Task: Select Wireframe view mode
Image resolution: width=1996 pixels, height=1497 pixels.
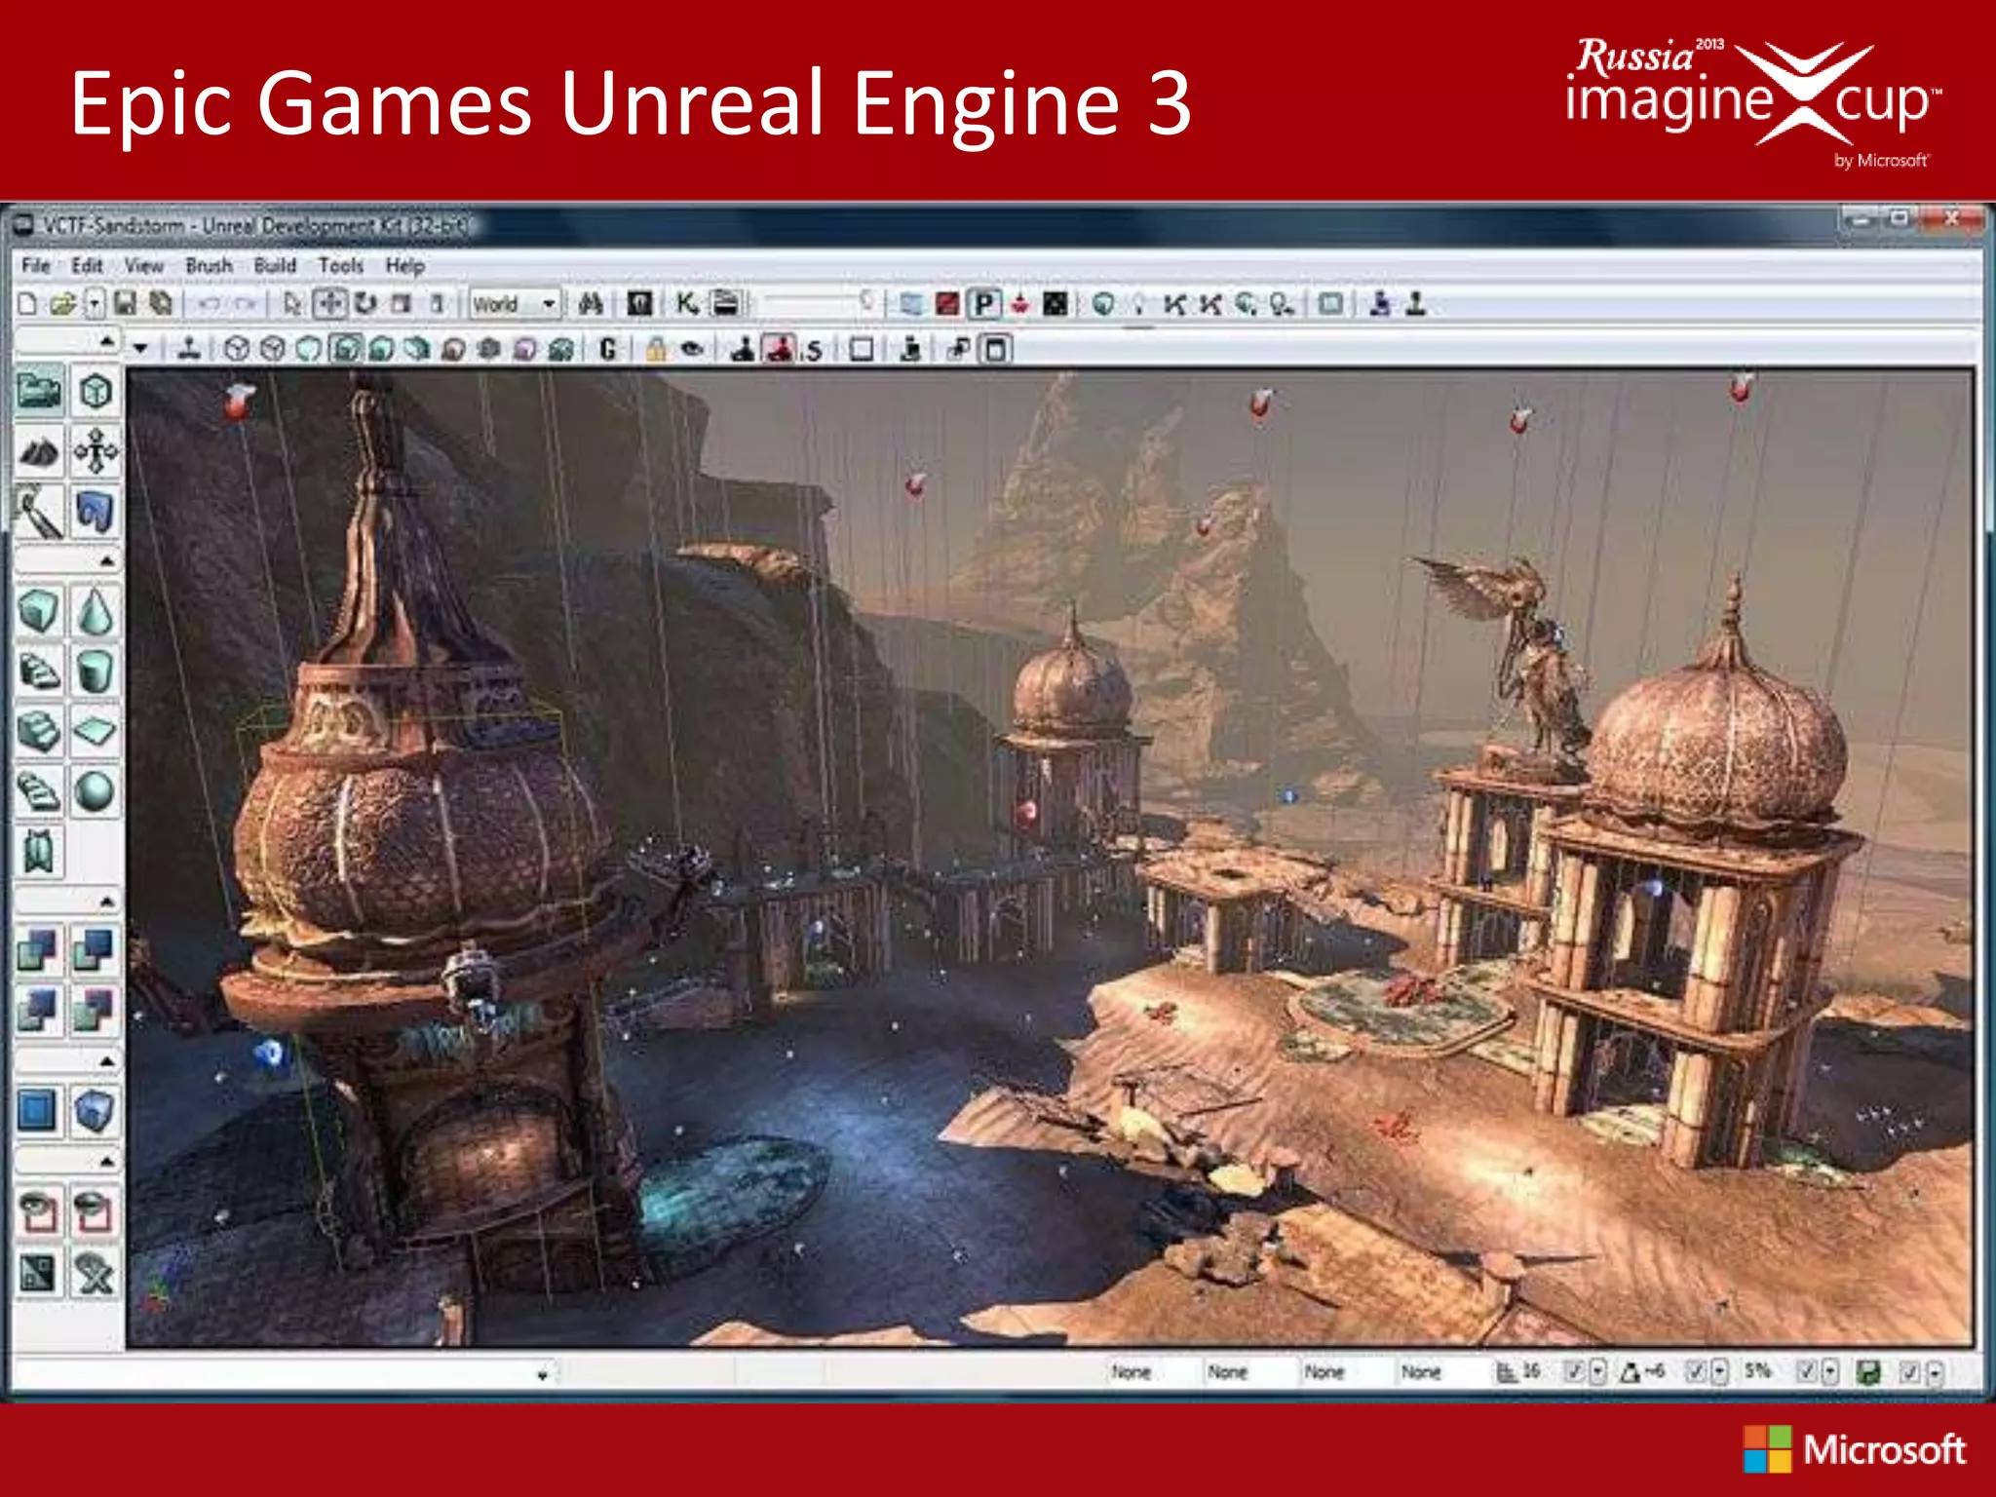Action: tap(272, 348)
